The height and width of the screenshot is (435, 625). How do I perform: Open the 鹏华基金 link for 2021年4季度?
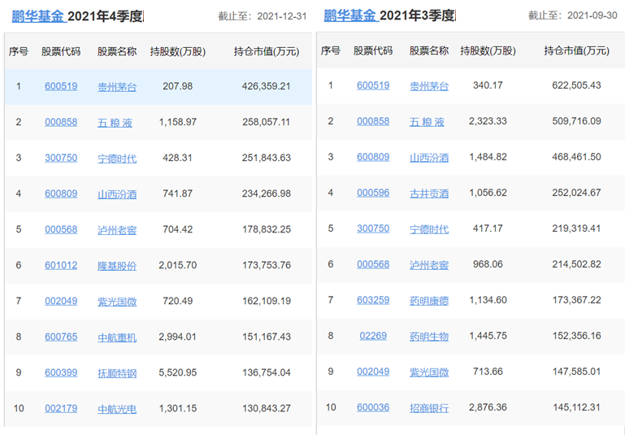37,15
